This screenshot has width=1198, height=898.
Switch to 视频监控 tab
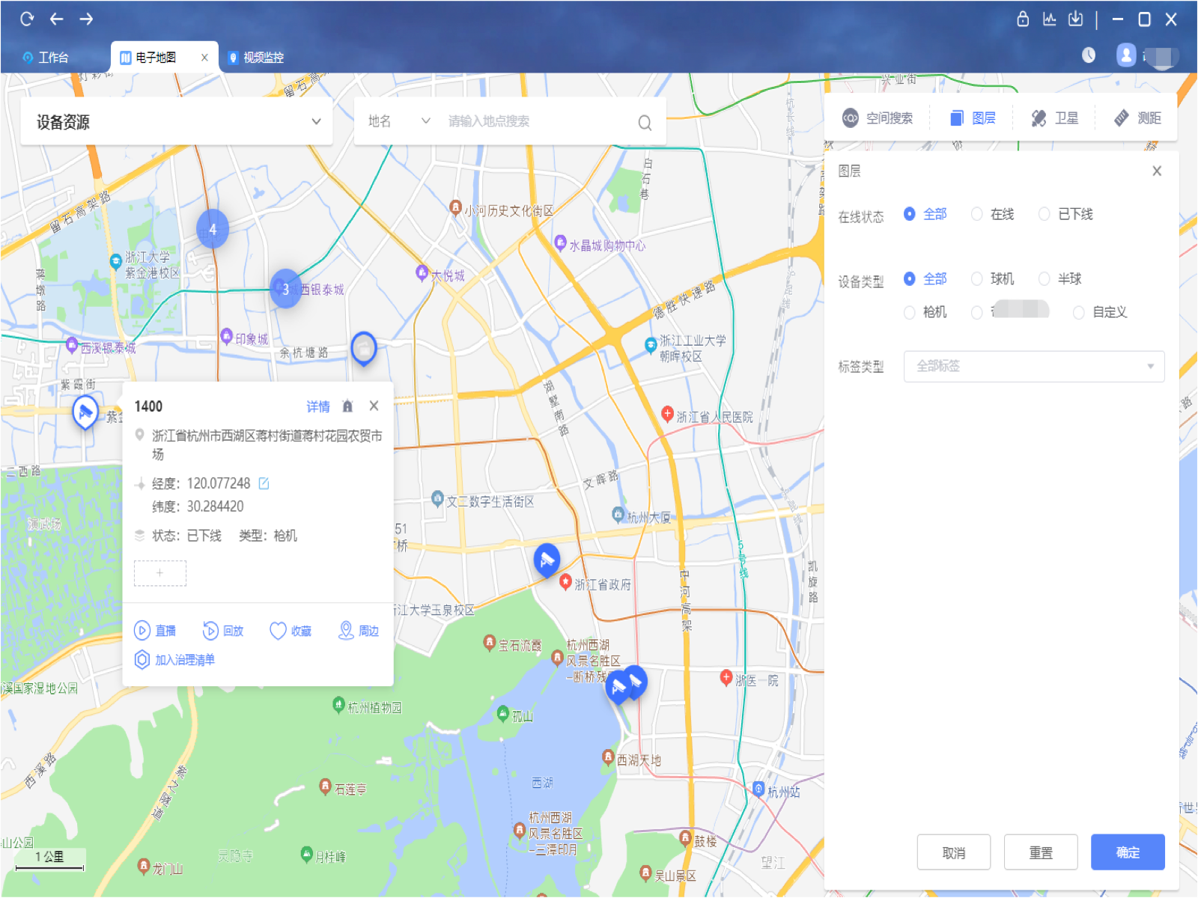255,58
